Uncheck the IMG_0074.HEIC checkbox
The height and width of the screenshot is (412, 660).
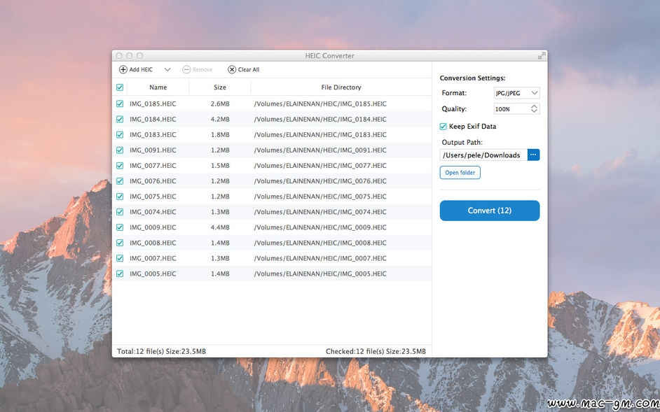[120, 212]
